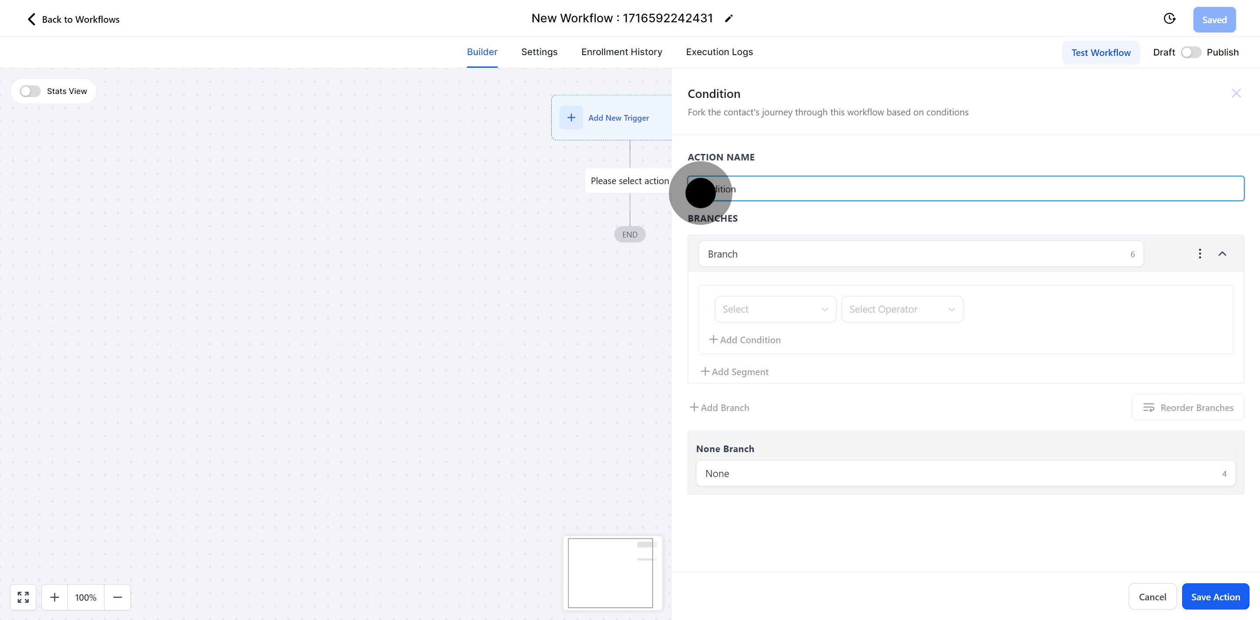Viewport: 1260px width, 620px height.
Task: Open the Branch three-dot options menu
Action: tap(1199, 253)
